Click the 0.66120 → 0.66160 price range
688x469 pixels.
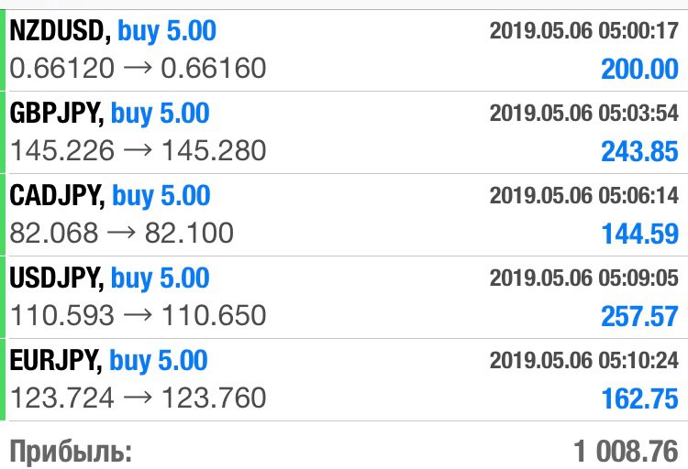(138, 68)
